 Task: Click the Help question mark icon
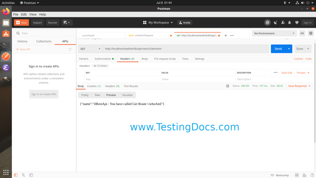312,175
